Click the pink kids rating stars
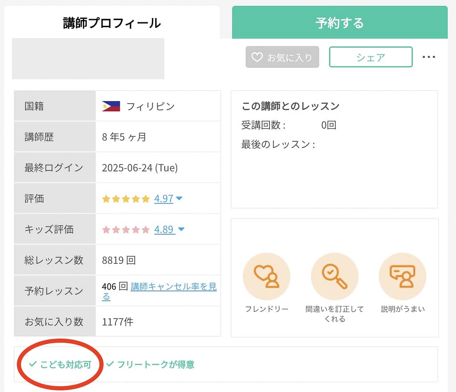 coord(126,230)
